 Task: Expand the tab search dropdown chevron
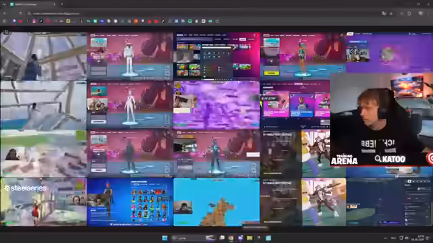coord(4,4)
